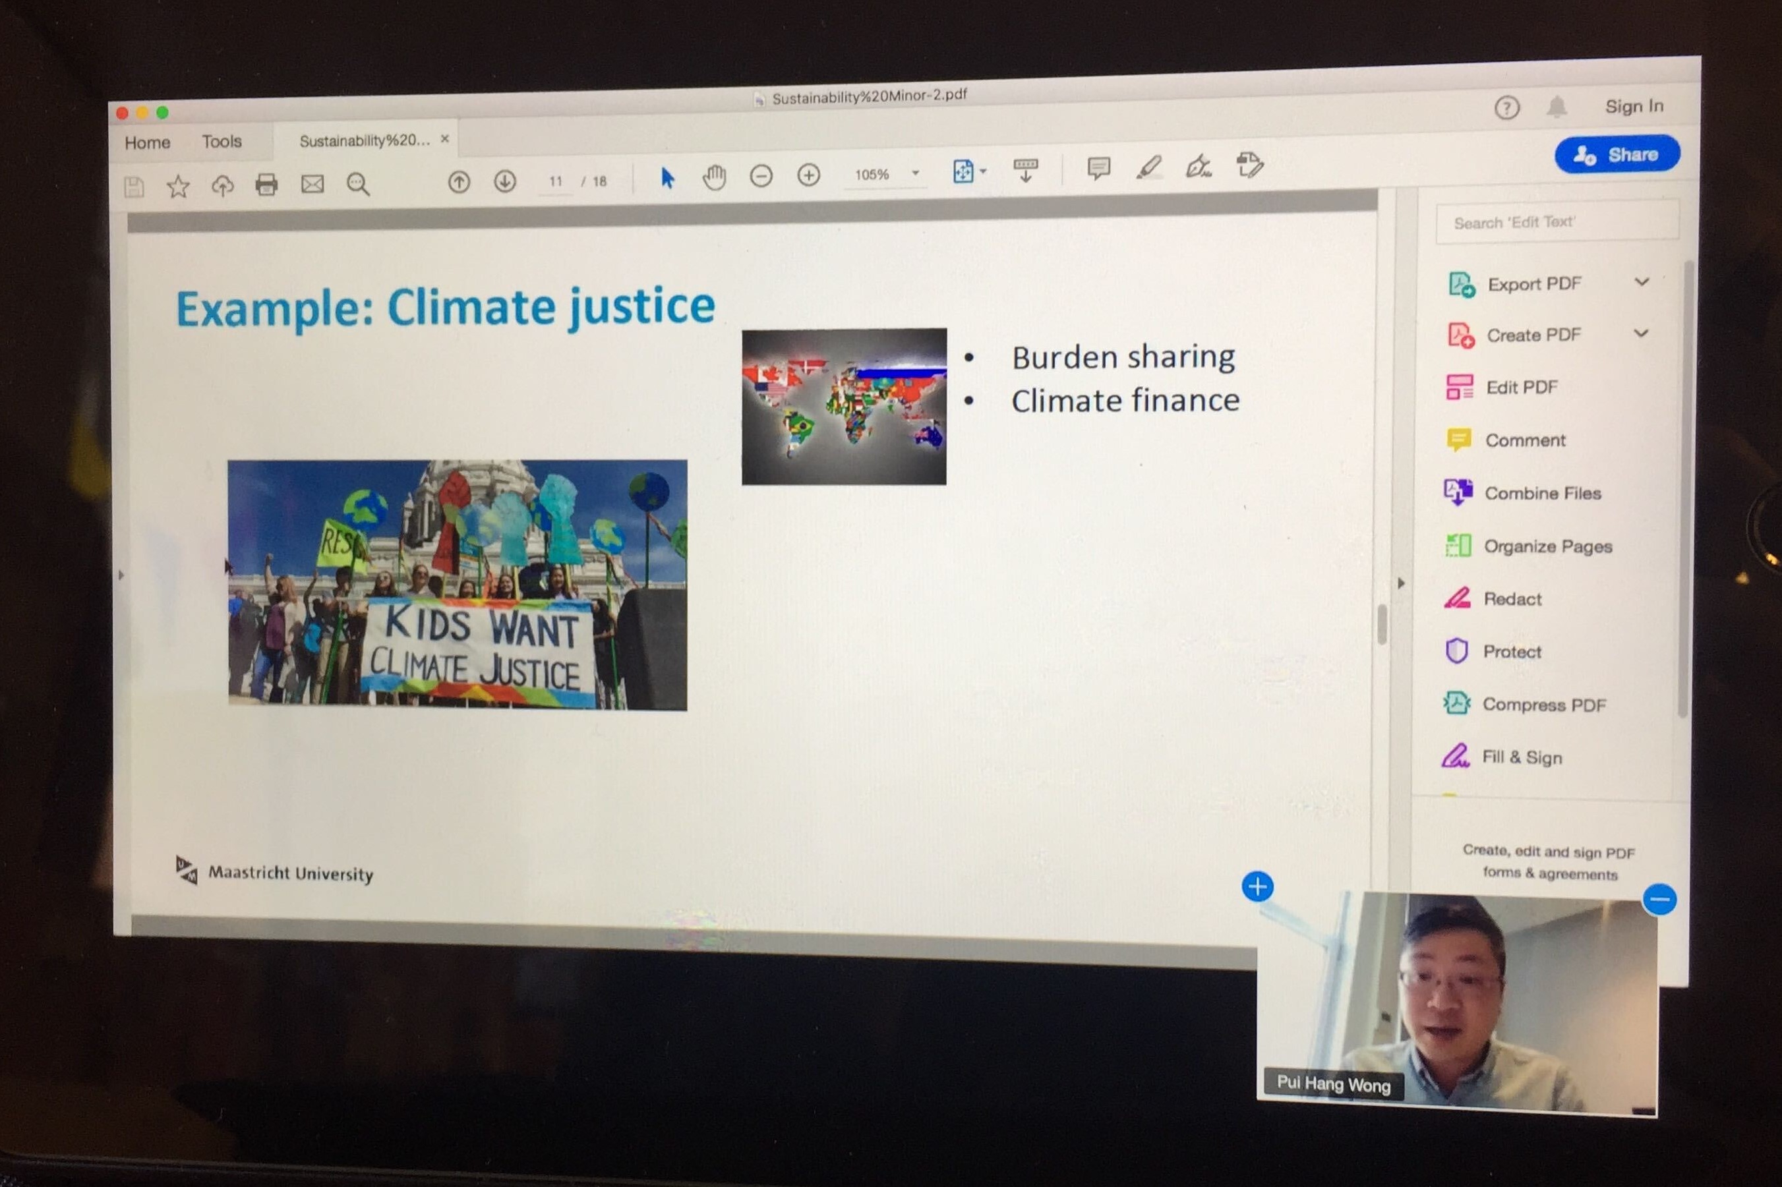
Task: Click the blue plus button near video
Action: (1257, 886)
